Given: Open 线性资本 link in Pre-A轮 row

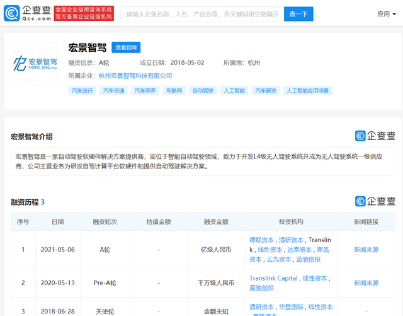Looking at the screenshot, I should (x=315, y=278).
